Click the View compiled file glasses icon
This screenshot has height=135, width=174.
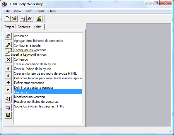point(30,18)
